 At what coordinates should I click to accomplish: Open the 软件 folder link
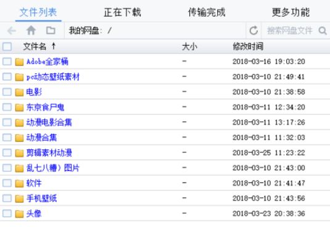pos(34,183)
